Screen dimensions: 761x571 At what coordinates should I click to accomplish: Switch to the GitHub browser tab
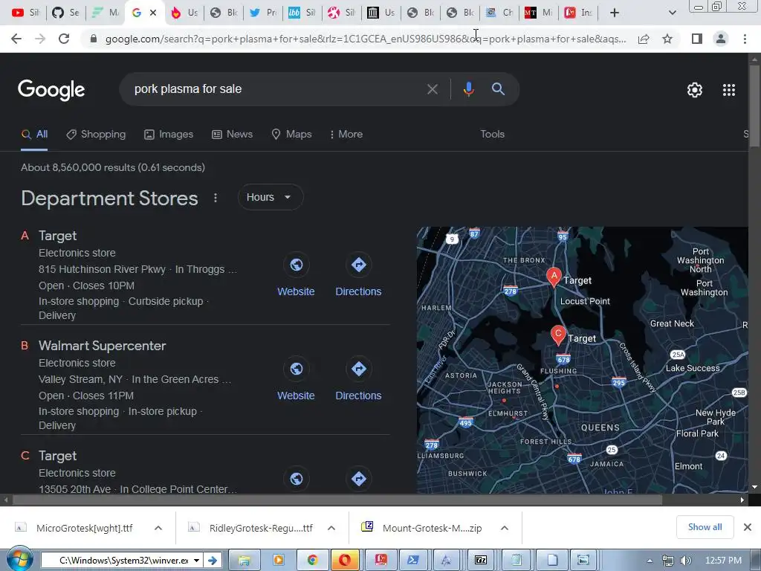[x=65, y=13]
